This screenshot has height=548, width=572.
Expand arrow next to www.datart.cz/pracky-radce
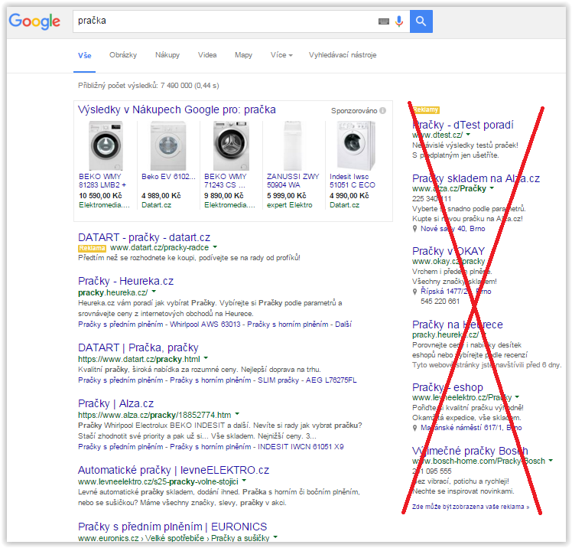click(215, 247)
